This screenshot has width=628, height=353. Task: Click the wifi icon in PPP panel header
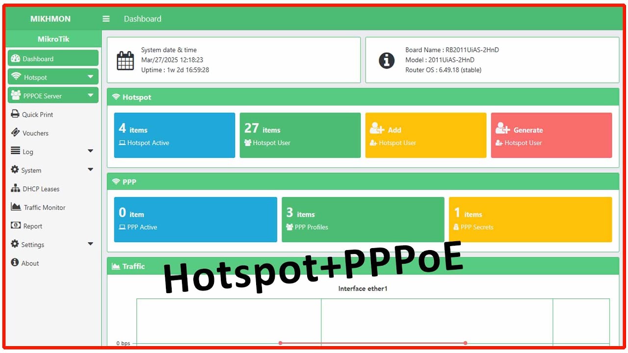(116, 181)
